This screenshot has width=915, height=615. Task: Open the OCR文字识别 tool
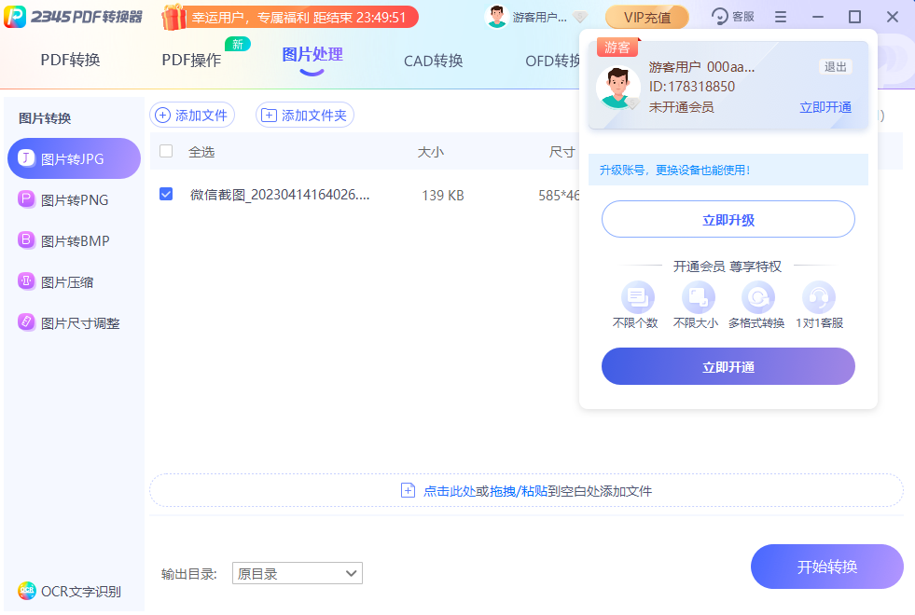coord(70,590)
